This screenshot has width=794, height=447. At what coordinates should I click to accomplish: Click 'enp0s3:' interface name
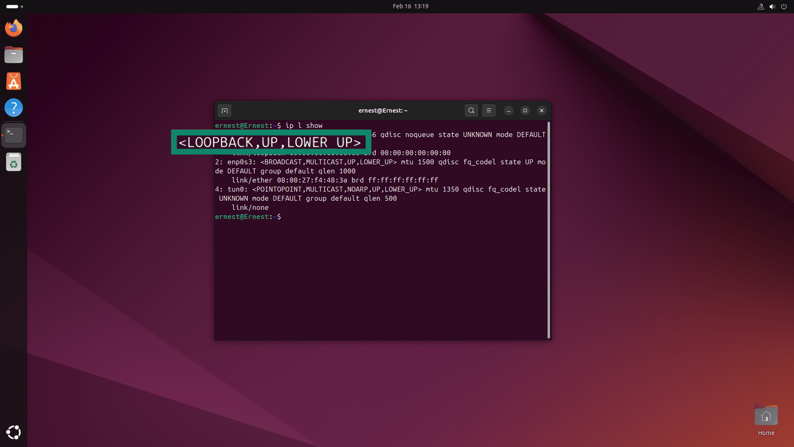[242, 162]
